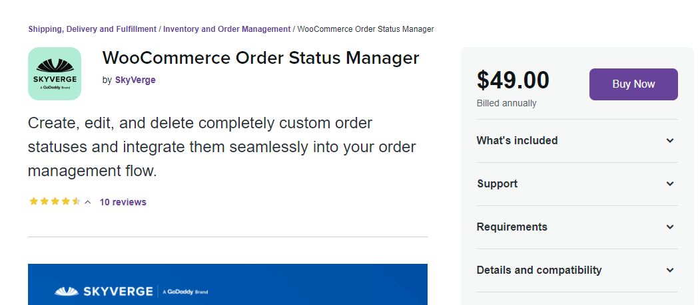Open the SkyVerge vendor link
This screenshot has width=698, height=305.
pos(135,80)
